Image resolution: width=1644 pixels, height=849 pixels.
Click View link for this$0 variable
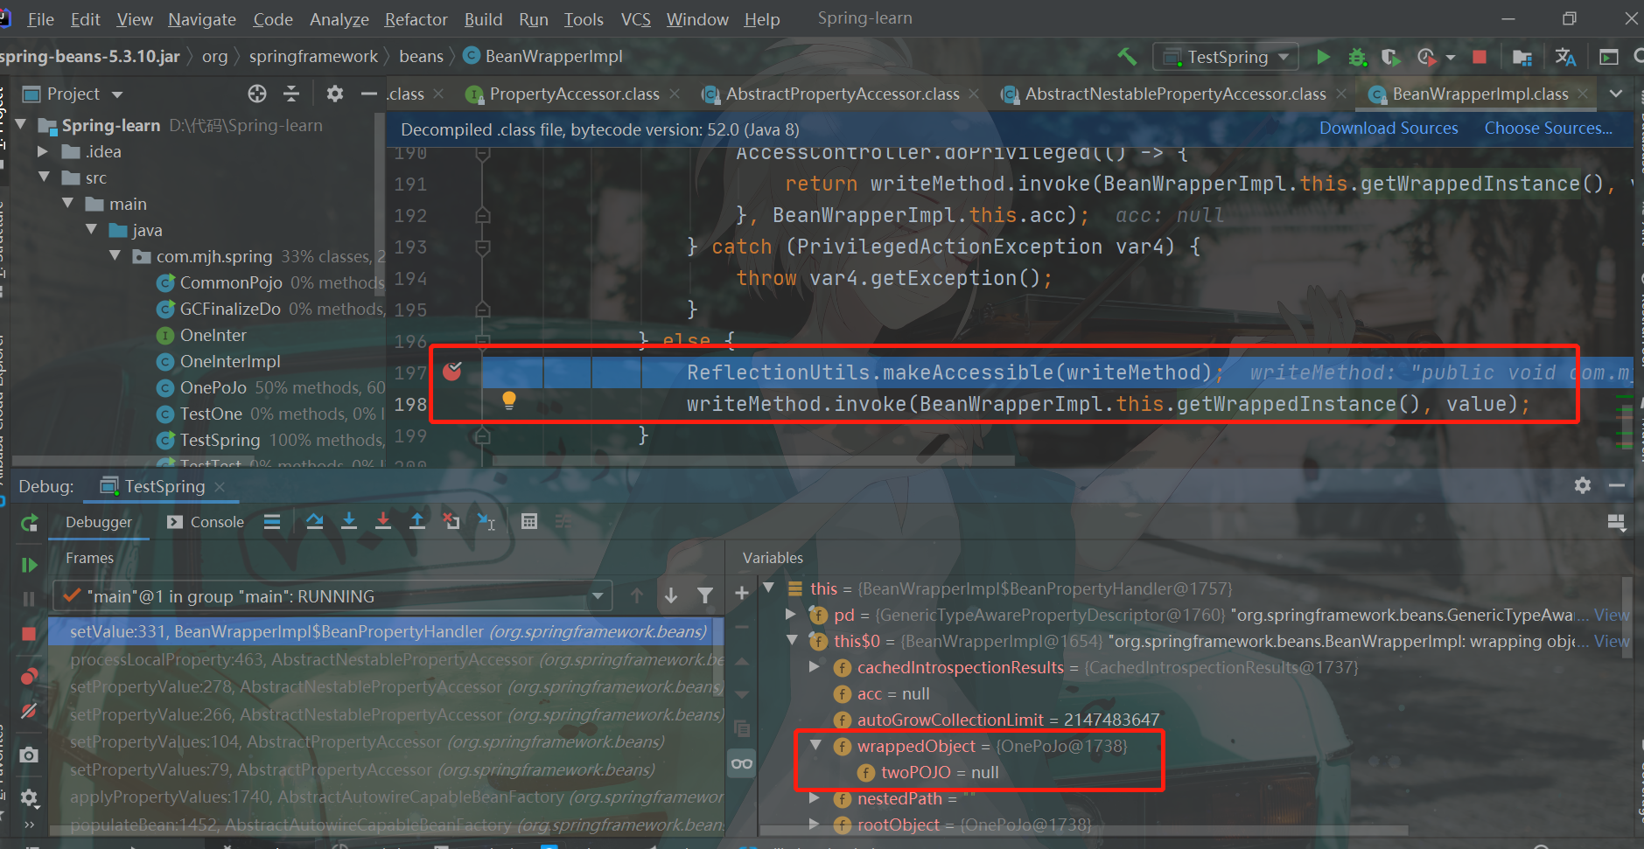1612,641
